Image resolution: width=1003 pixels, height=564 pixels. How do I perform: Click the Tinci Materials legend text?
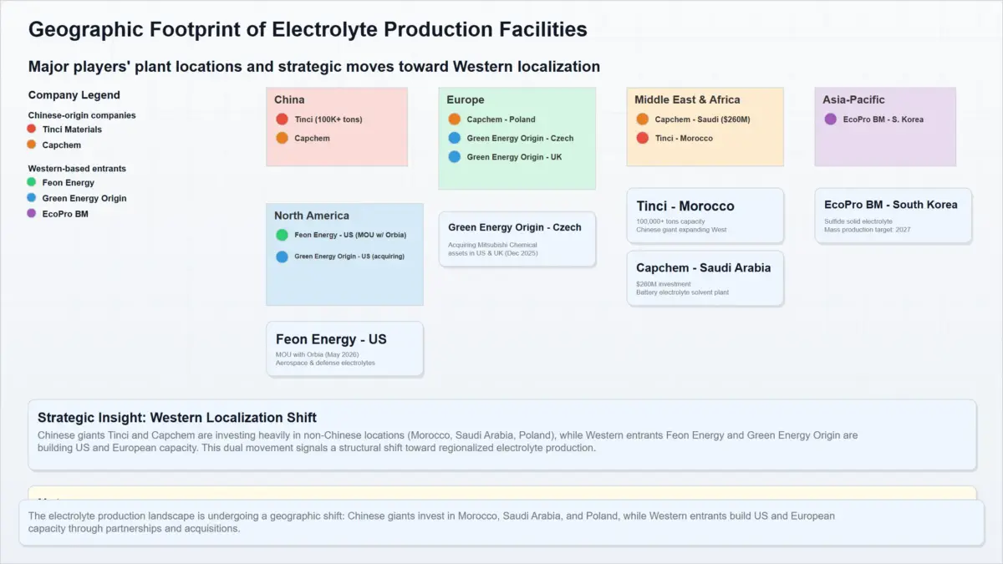tap(72, 130)
